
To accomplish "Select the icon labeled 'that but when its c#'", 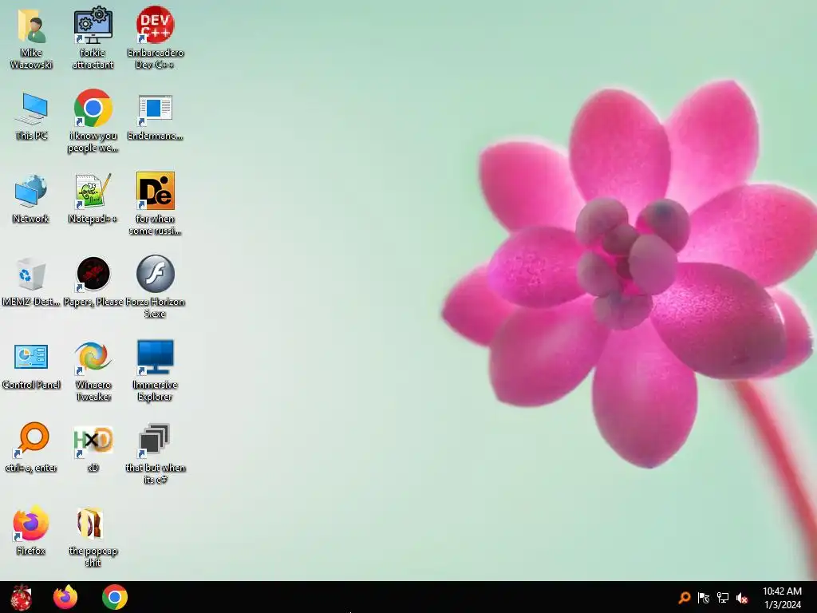I will (155, 440).
